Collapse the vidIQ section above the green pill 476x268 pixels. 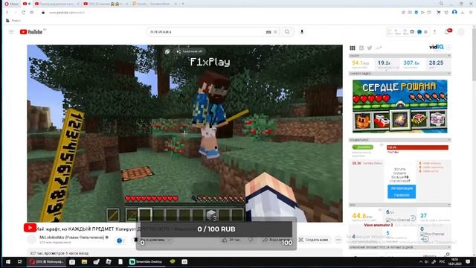click(x=449, y=140)
